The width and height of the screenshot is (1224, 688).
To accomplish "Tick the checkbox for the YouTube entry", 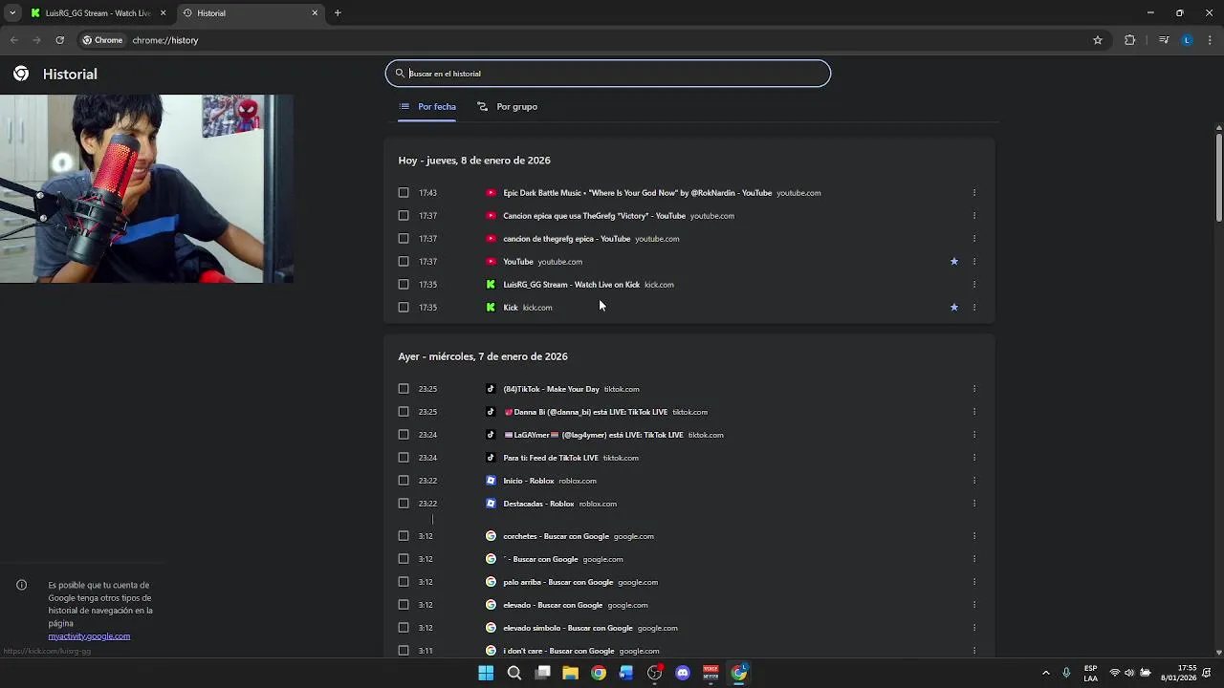I will pyautogui.click(x=404, y=262).
